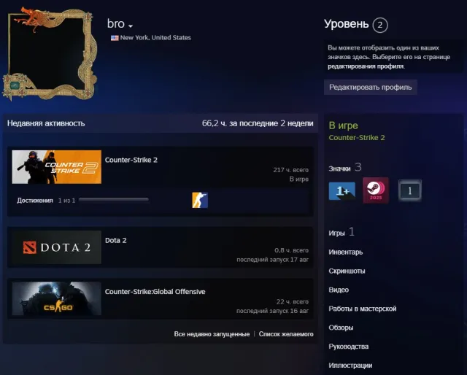Open Все недавно запущенные link
Screen dimensions: 467x375
pyautogui.click(x=212, y=334)
